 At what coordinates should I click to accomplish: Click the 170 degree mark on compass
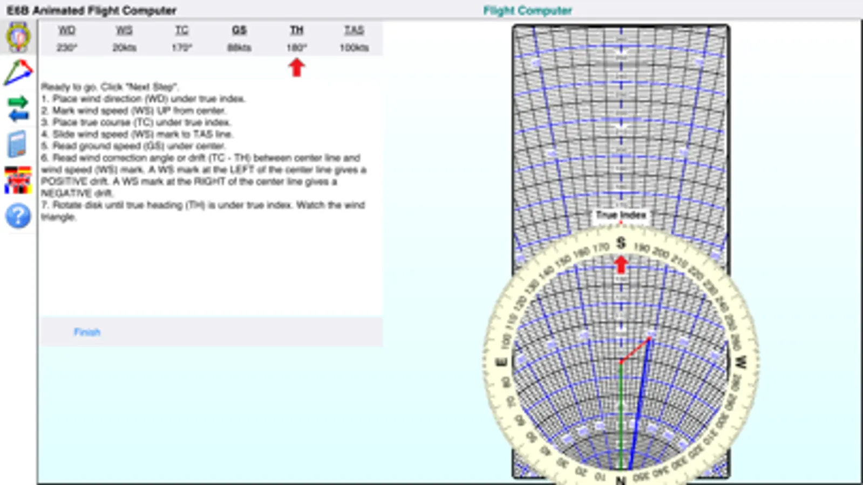pyautogui.click(x=600, y=247)
